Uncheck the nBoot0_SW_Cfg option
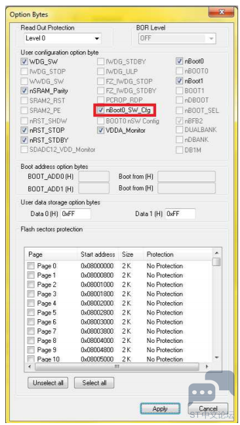The height and width of the screenshot is (425, 240). (x=100, y=110)
